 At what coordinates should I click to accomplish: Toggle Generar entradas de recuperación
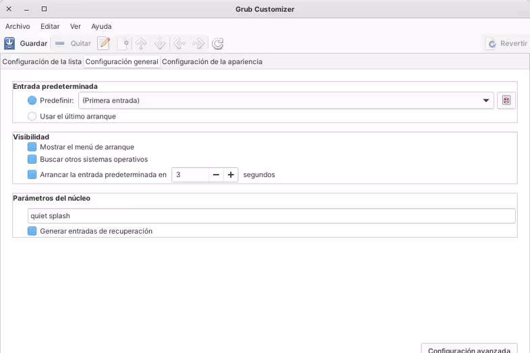coord(32,231)
